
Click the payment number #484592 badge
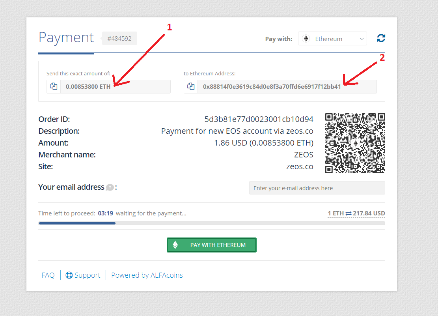(119, 39)
